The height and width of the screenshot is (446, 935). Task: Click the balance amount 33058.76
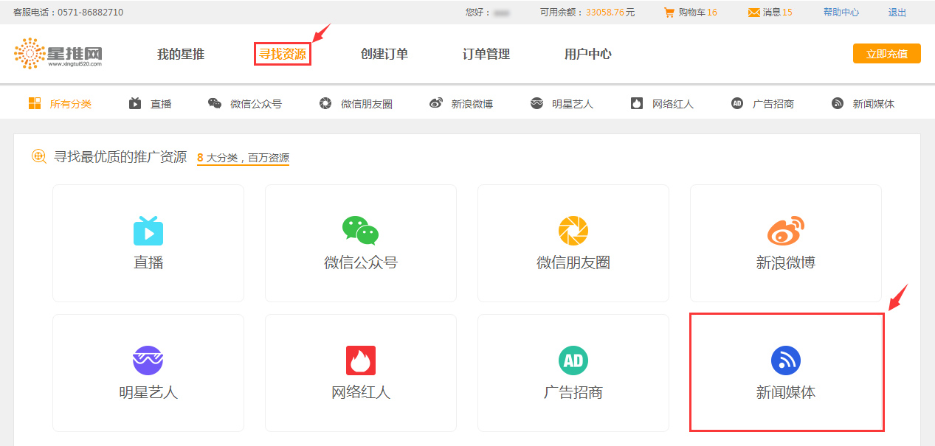[605, 13]
